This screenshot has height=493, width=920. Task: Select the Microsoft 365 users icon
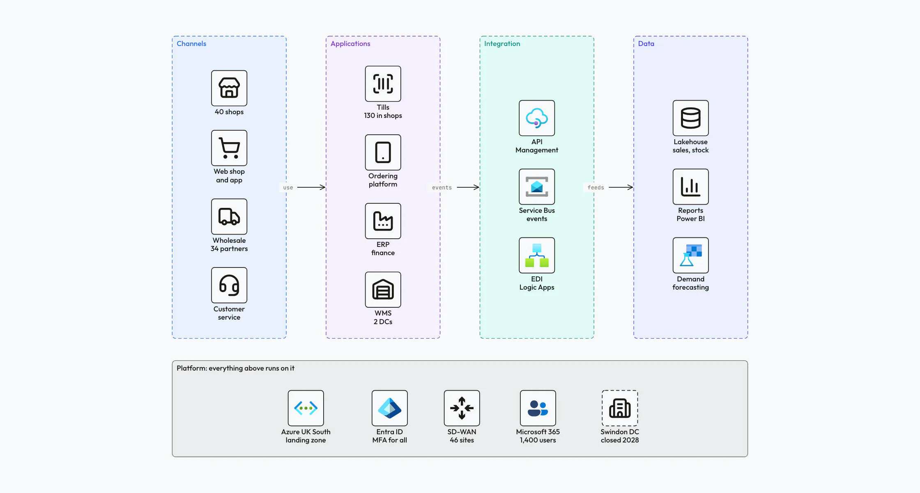point(538,408)
